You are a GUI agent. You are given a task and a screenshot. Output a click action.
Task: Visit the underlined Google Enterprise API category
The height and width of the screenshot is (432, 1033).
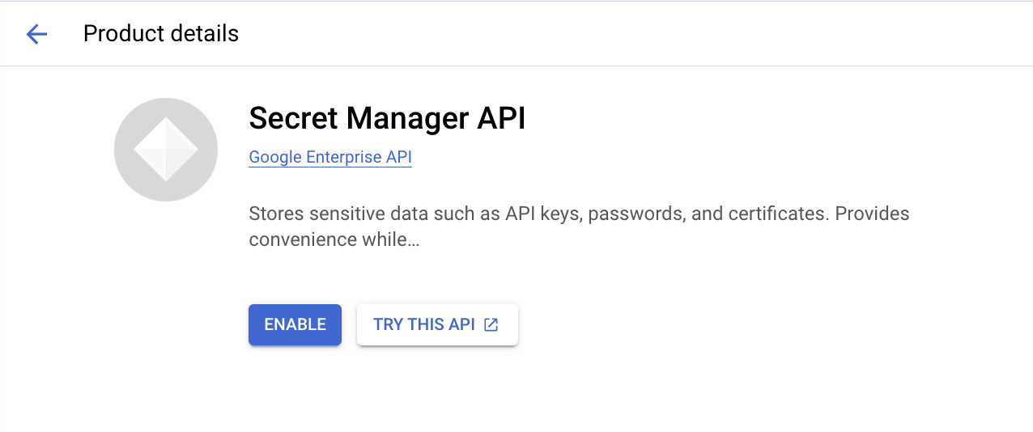pos(330,157)
